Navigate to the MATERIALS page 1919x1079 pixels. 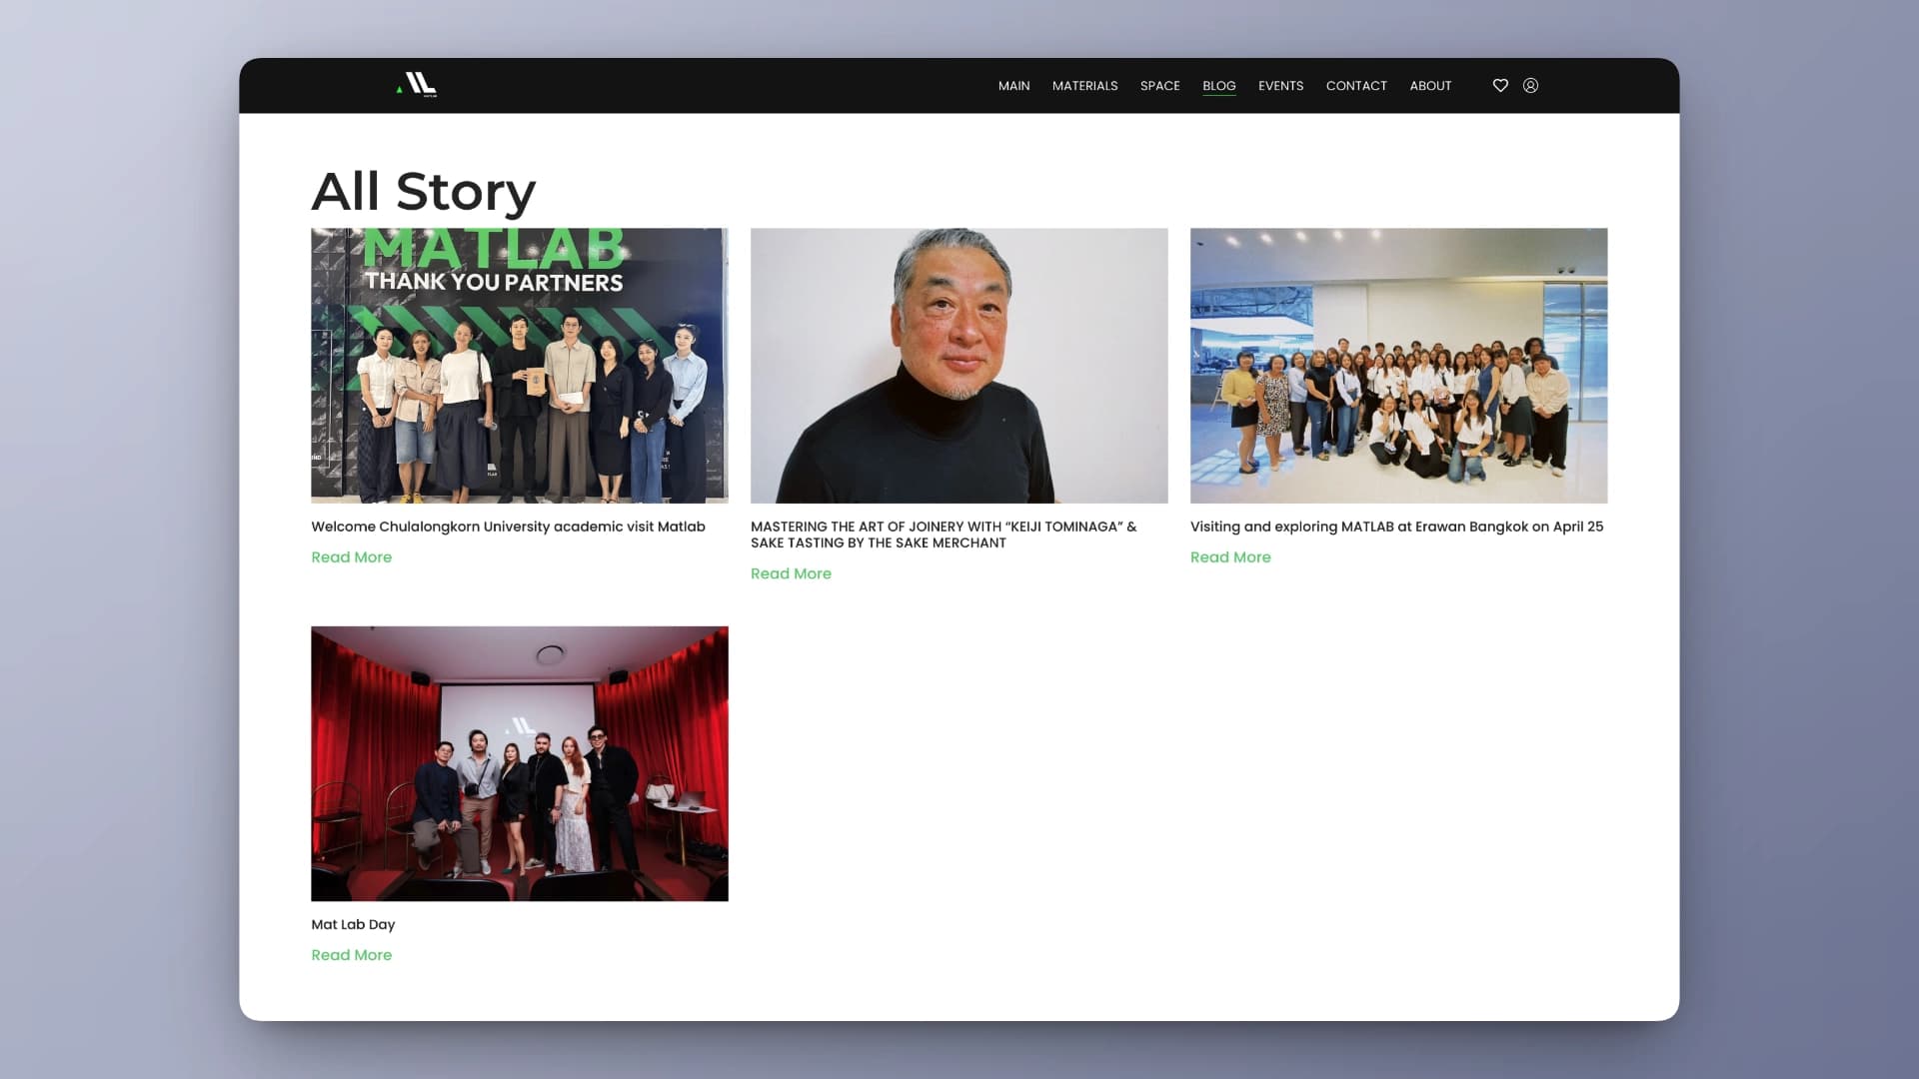click(1084, 86)
